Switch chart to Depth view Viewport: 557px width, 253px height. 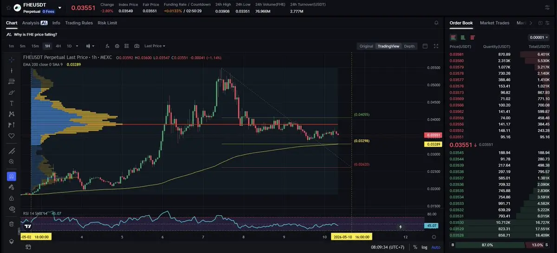409,46
